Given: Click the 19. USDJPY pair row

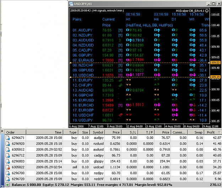Looking at the screenshot, I should pyautogui.click(x=140, y=120).
